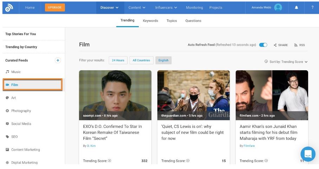Switch to the Keywords tab
The width and height of the screenshot is (319, 169).
pos(150,21)
